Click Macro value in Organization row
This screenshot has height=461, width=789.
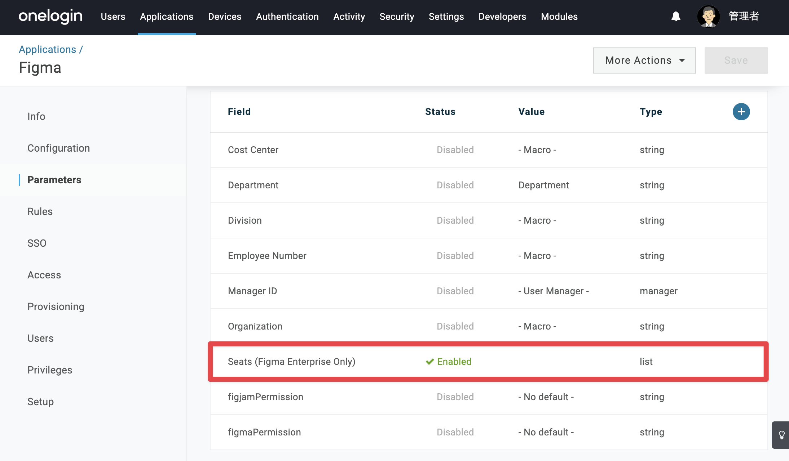(537, 326)
